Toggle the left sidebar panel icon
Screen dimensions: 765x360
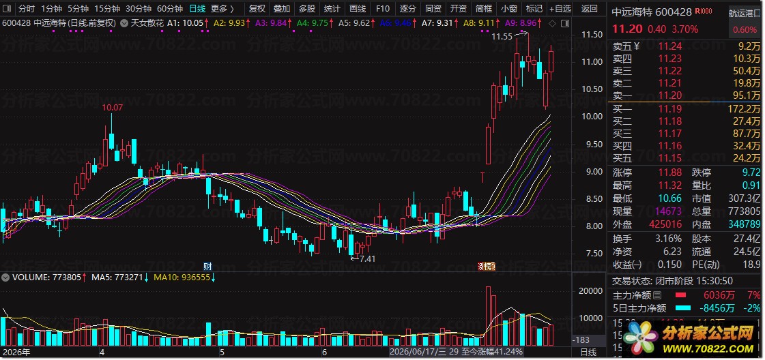(8, 9)
